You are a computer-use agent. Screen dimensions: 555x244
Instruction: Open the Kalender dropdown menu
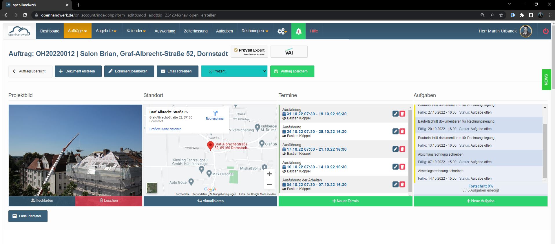click(136, 31)
